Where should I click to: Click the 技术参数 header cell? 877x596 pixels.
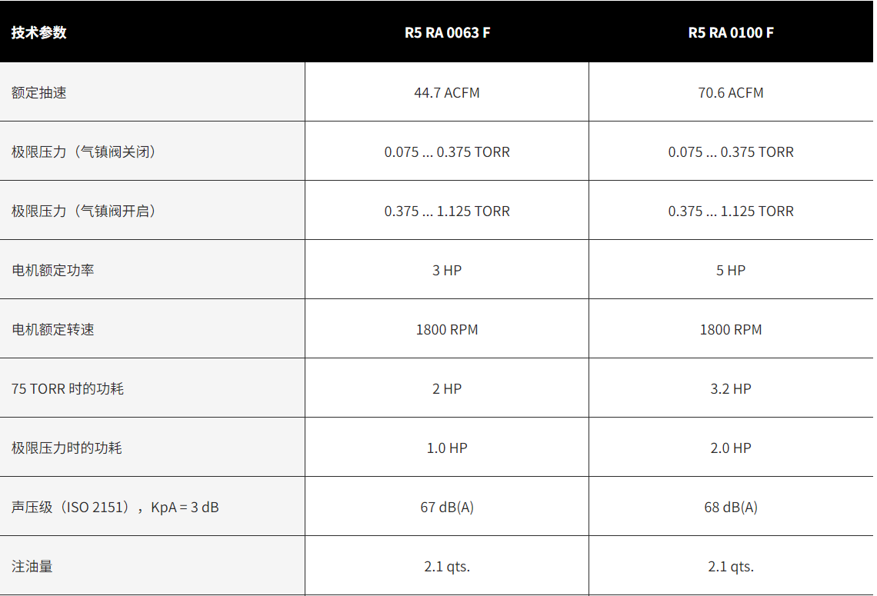pos(39,33)
